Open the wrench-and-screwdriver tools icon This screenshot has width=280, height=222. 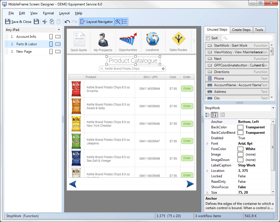click(118, 21)
